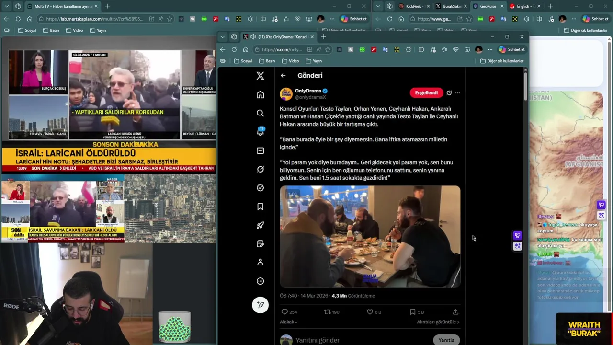Open the rocket icon in X sidebar
This screenshot has width=613, height=345.
[x=260, y=225]
